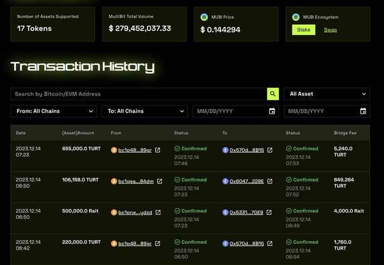Click the green search magnifier button
The height and width of the screenshot is (265, 384).
point(273,94)
